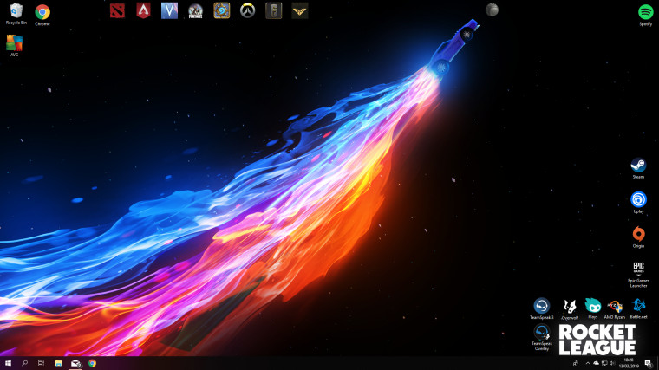Open the TeamSpeak 3 shortcut
The height and width of the screenshot is (370, 659).
click(541, 308)
